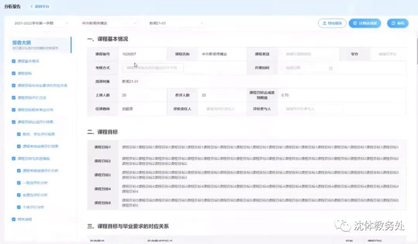Viewport: 418px width, 244px height.
Task: Click the back arrow to return to platform
Action: [32, 7]
